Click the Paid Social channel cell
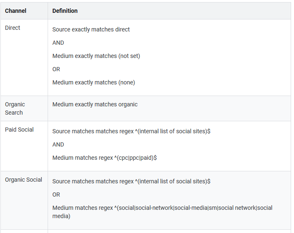This screenshot has width=294, height=233. tap(19, 130)
